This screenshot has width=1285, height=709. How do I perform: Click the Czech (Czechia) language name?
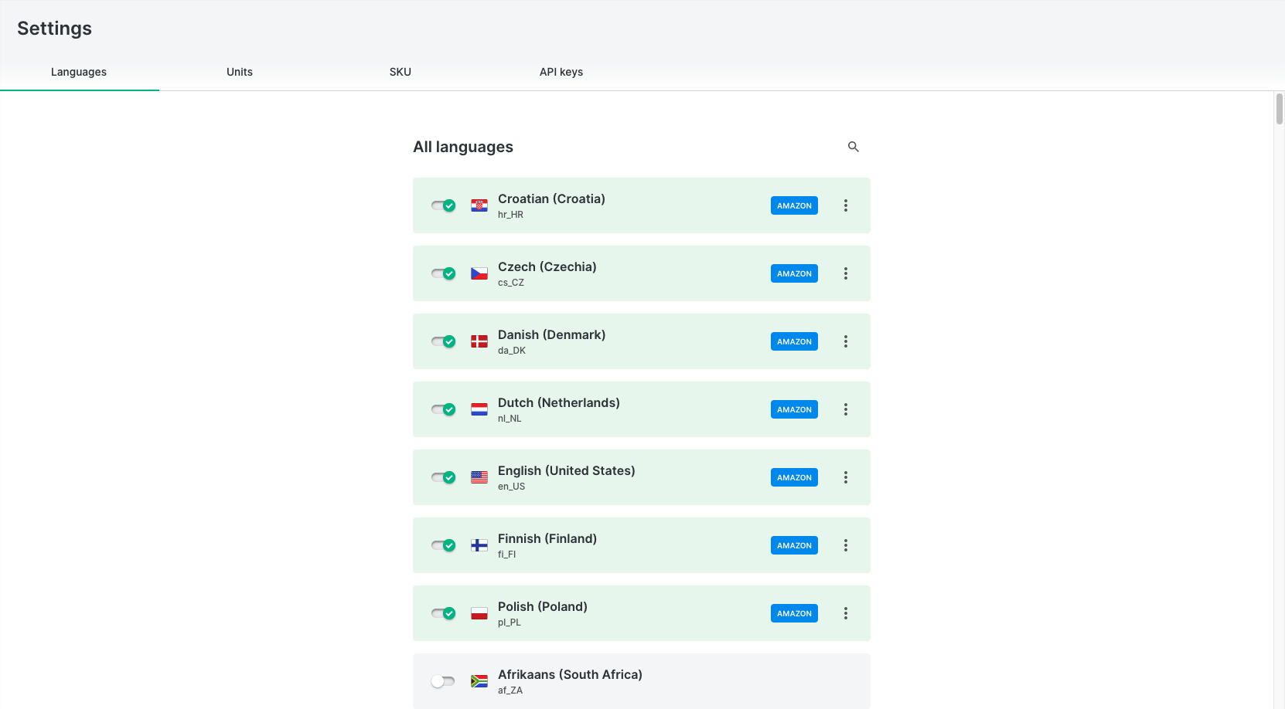coord(547,266)
